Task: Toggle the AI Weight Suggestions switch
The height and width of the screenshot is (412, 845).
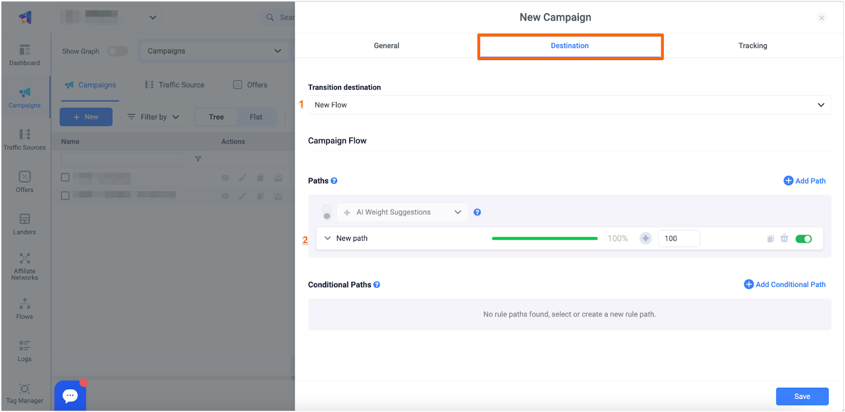Action: pyautogui.click(x=327, y=212)
